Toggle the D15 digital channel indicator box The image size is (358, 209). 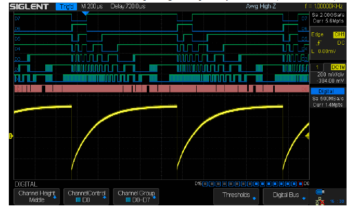tap(205, 184)
